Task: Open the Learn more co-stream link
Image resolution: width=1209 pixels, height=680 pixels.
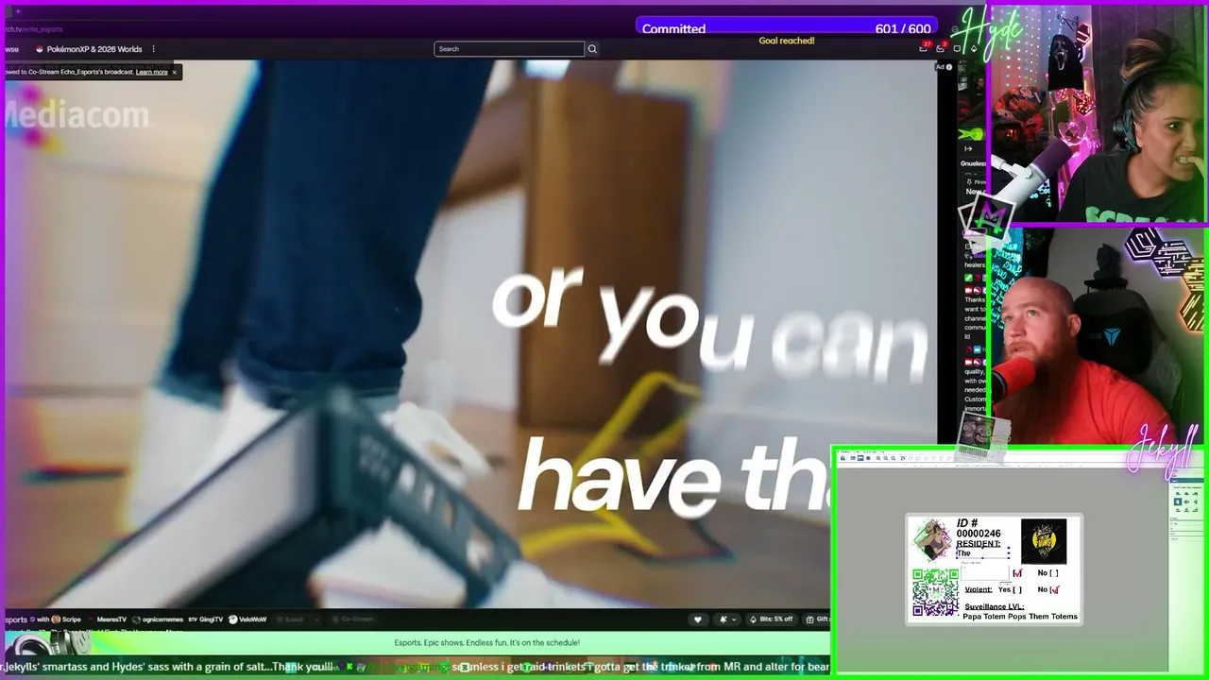Action: point(151,72)
